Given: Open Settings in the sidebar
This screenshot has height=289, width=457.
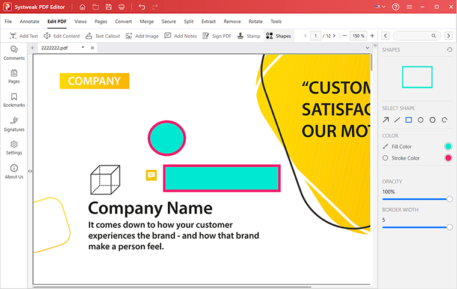Looking at the screenshot, I should tap(14, 147).
